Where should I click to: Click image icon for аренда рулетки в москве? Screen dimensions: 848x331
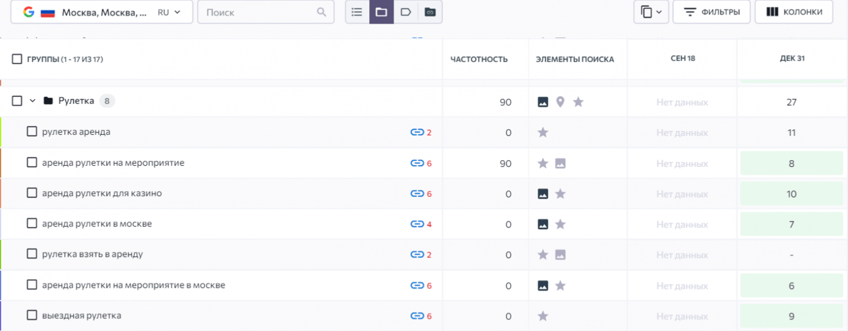(543, 224)
